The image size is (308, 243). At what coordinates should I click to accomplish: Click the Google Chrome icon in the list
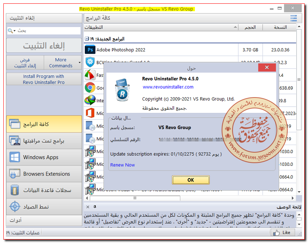point(90,87)
